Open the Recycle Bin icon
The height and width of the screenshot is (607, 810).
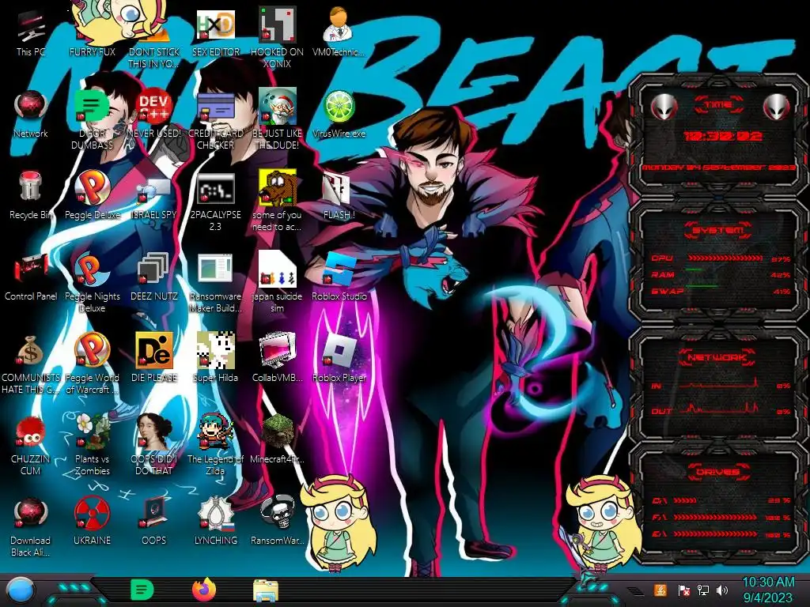pyautogui.click(x=31, y=196)
